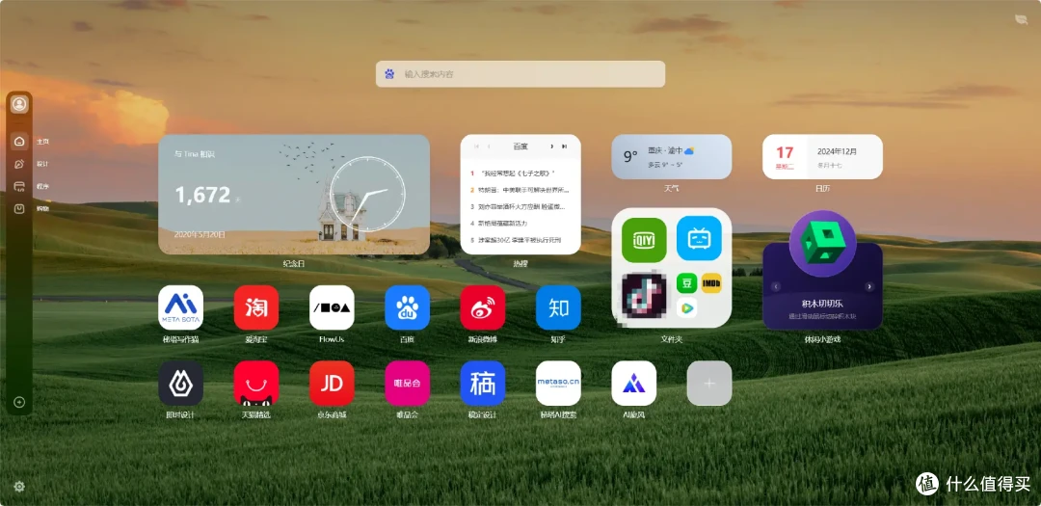Screen dimensions: 1041x506
Task: Click the 百度 hot search title
Action: (520, 146)
